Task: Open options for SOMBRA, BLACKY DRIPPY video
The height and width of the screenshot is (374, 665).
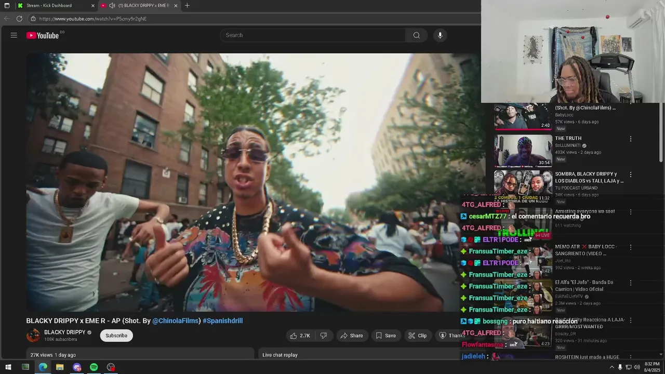Action: (x=631, y=175)
